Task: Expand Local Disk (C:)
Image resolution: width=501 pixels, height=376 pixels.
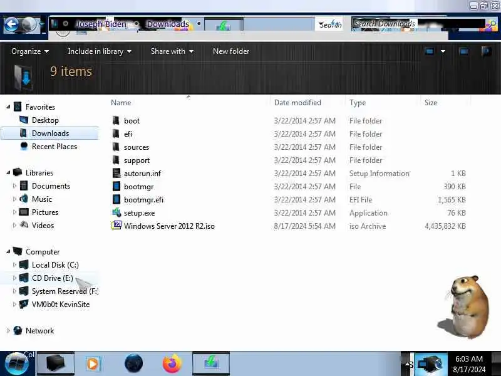Action: click(x=14, y=264)
